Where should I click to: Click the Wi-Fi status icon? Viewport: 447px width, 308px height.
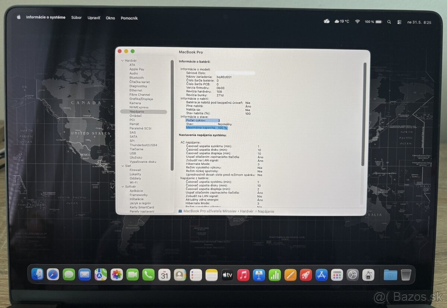pyautogui.click(x=358, y=22)
